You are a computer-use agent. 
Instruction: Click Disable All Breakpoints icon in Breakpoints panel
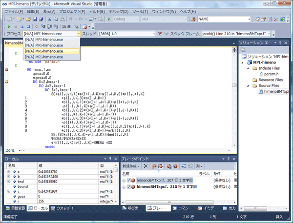tap(160, 166)
